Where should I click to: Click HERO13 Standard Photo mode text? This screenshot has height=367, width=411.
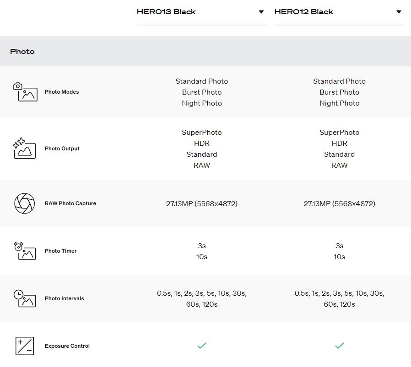coord(202,81)
